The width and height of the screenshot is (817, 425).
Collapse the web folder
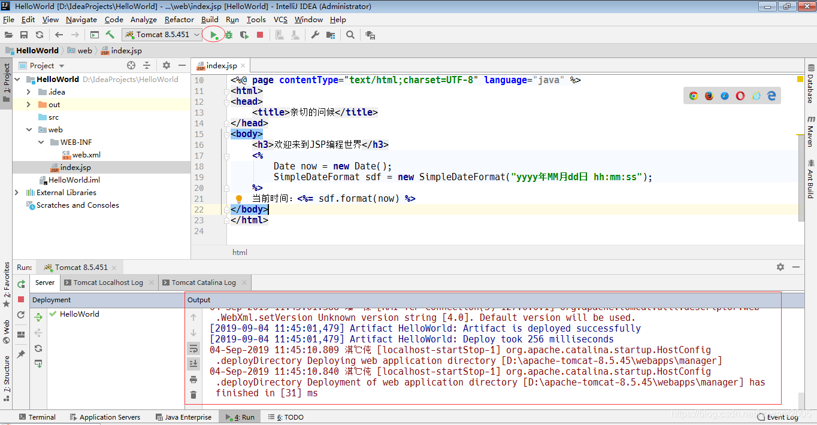click(x=29, y=129)
